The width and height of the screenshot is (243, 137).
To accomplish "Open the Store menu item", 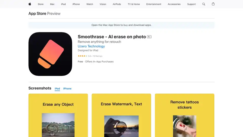I will [x=40, y=4].
